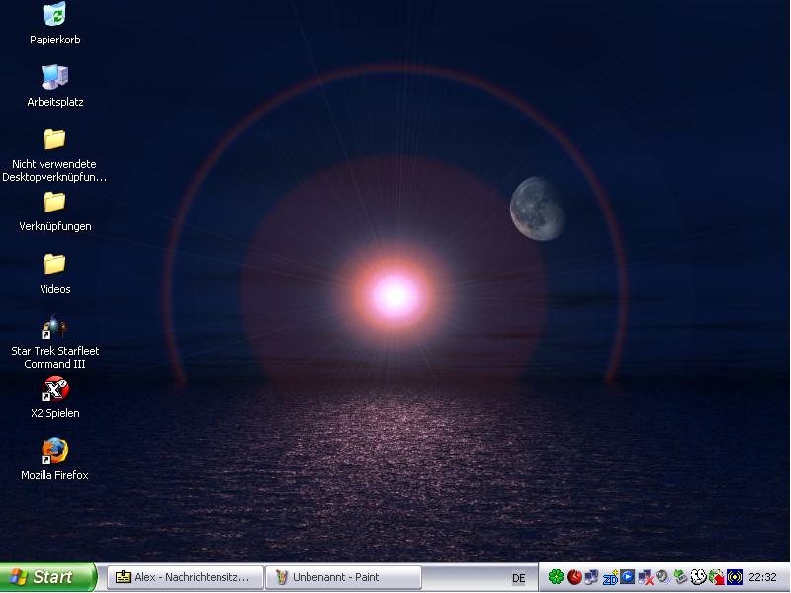Open the Start menu
Viewport: 791px width, 593px height.
pyautogui.click(x=47, y=577)
